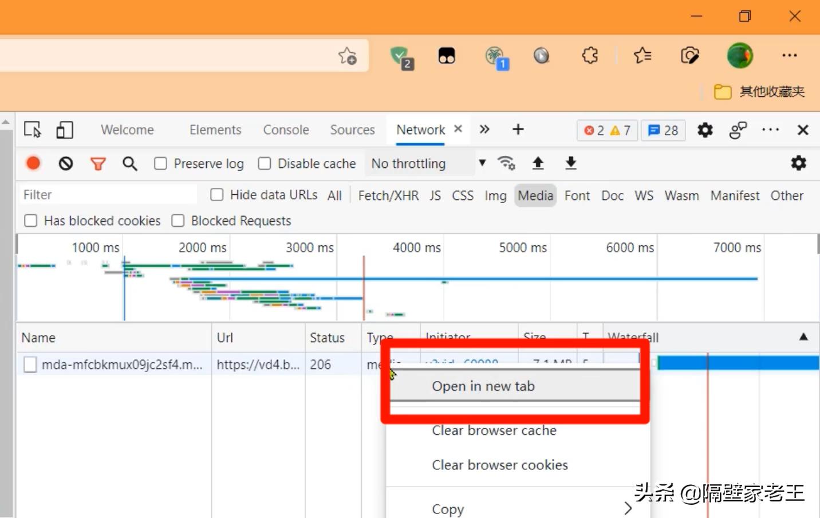The height and width of the screenshot is (518, 820).
Task: Sort requests by the Name column
Action: pos(114,338)
